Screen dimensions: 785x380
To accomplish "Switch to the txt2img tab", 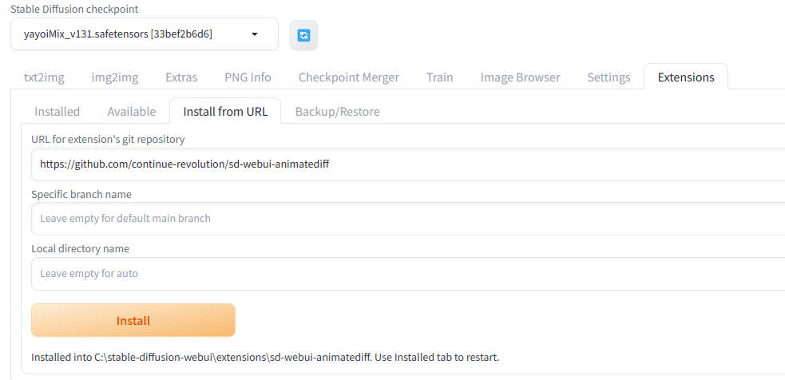I will [44, 77].
